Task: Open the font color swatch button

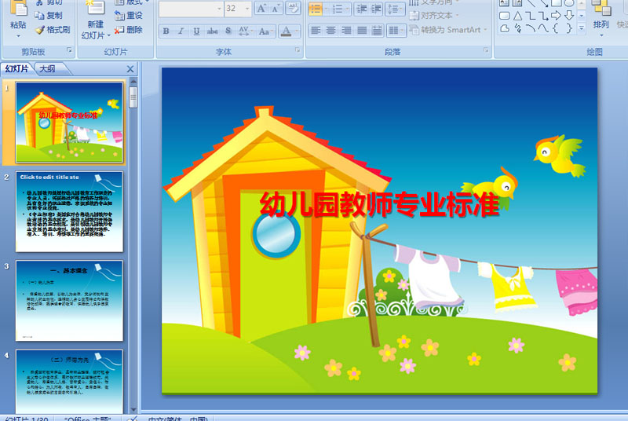Action: 286,31
